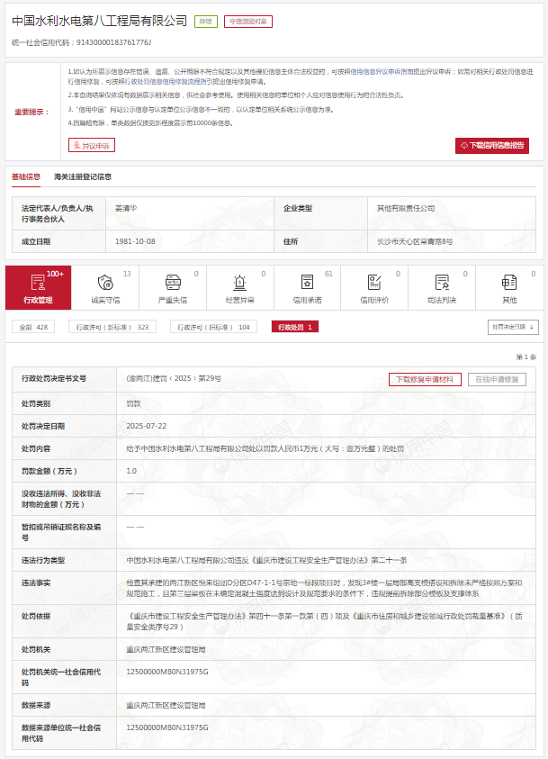Select the decision number (渝两江)建罚〔2025〕第29号
The height and width of the screenshot is (759, 548).
tap(174, 378)
